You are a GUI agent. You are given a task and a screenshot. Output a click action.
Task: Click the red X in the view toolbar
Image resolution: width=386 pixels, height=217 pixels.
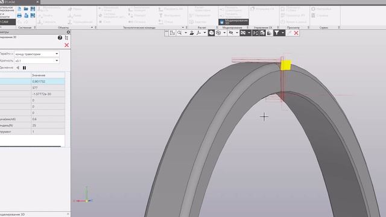point(296,33)
